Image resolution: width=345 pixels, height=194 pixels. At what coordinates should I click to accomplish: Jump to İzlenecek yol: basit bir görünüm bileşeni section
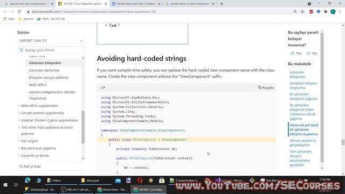point(304,129)
